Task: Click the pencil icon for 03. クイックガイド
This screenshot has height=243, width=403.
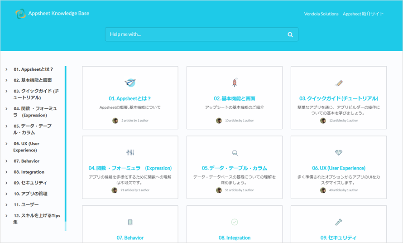Action: tap(339, 83)
